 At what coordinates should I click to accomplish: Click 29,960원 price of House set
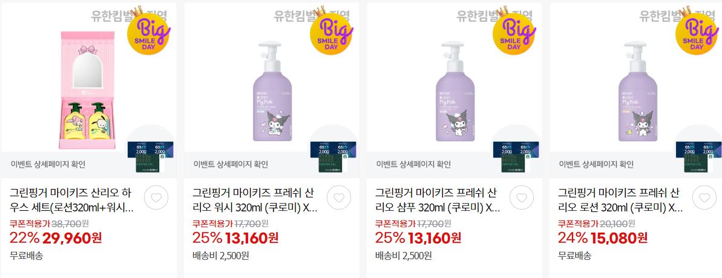(72, 238)
